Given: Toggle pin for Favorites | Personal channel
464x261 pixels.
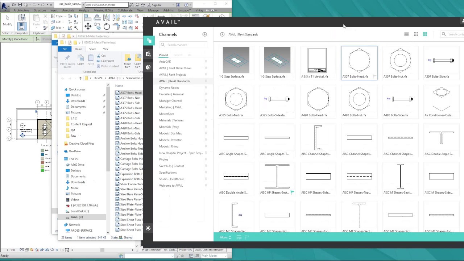Looking at the screenshot, I should pyautogui.click(x=206, y=94).
